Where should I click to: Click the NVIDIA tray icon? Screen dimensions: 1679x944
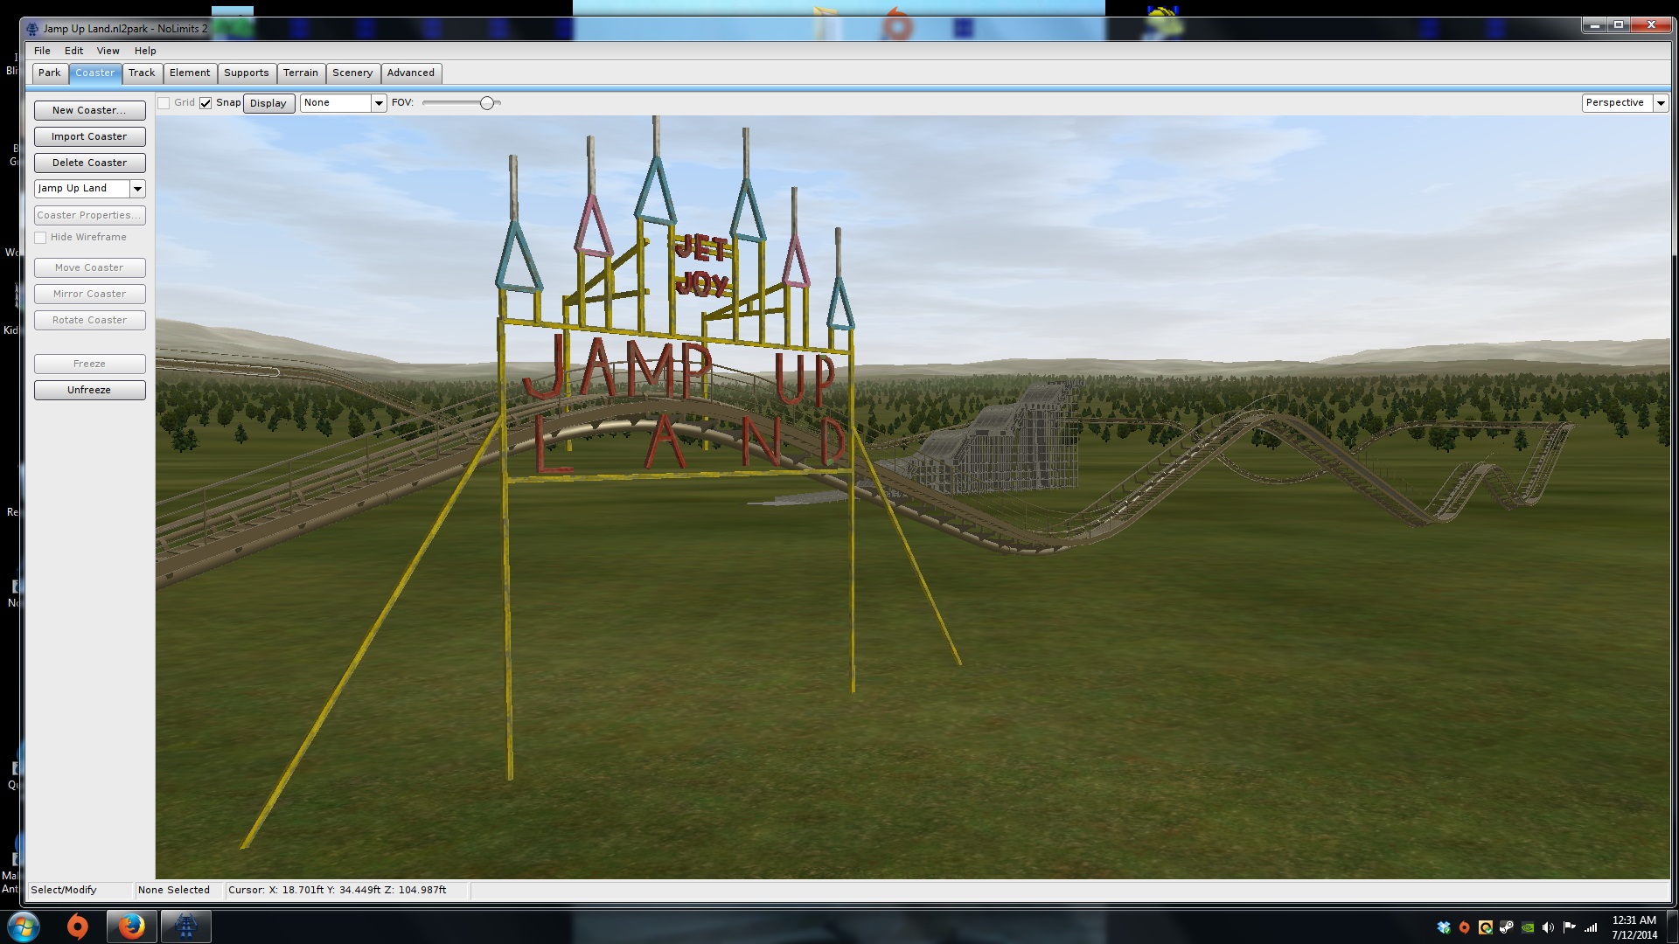(1528, 927)
